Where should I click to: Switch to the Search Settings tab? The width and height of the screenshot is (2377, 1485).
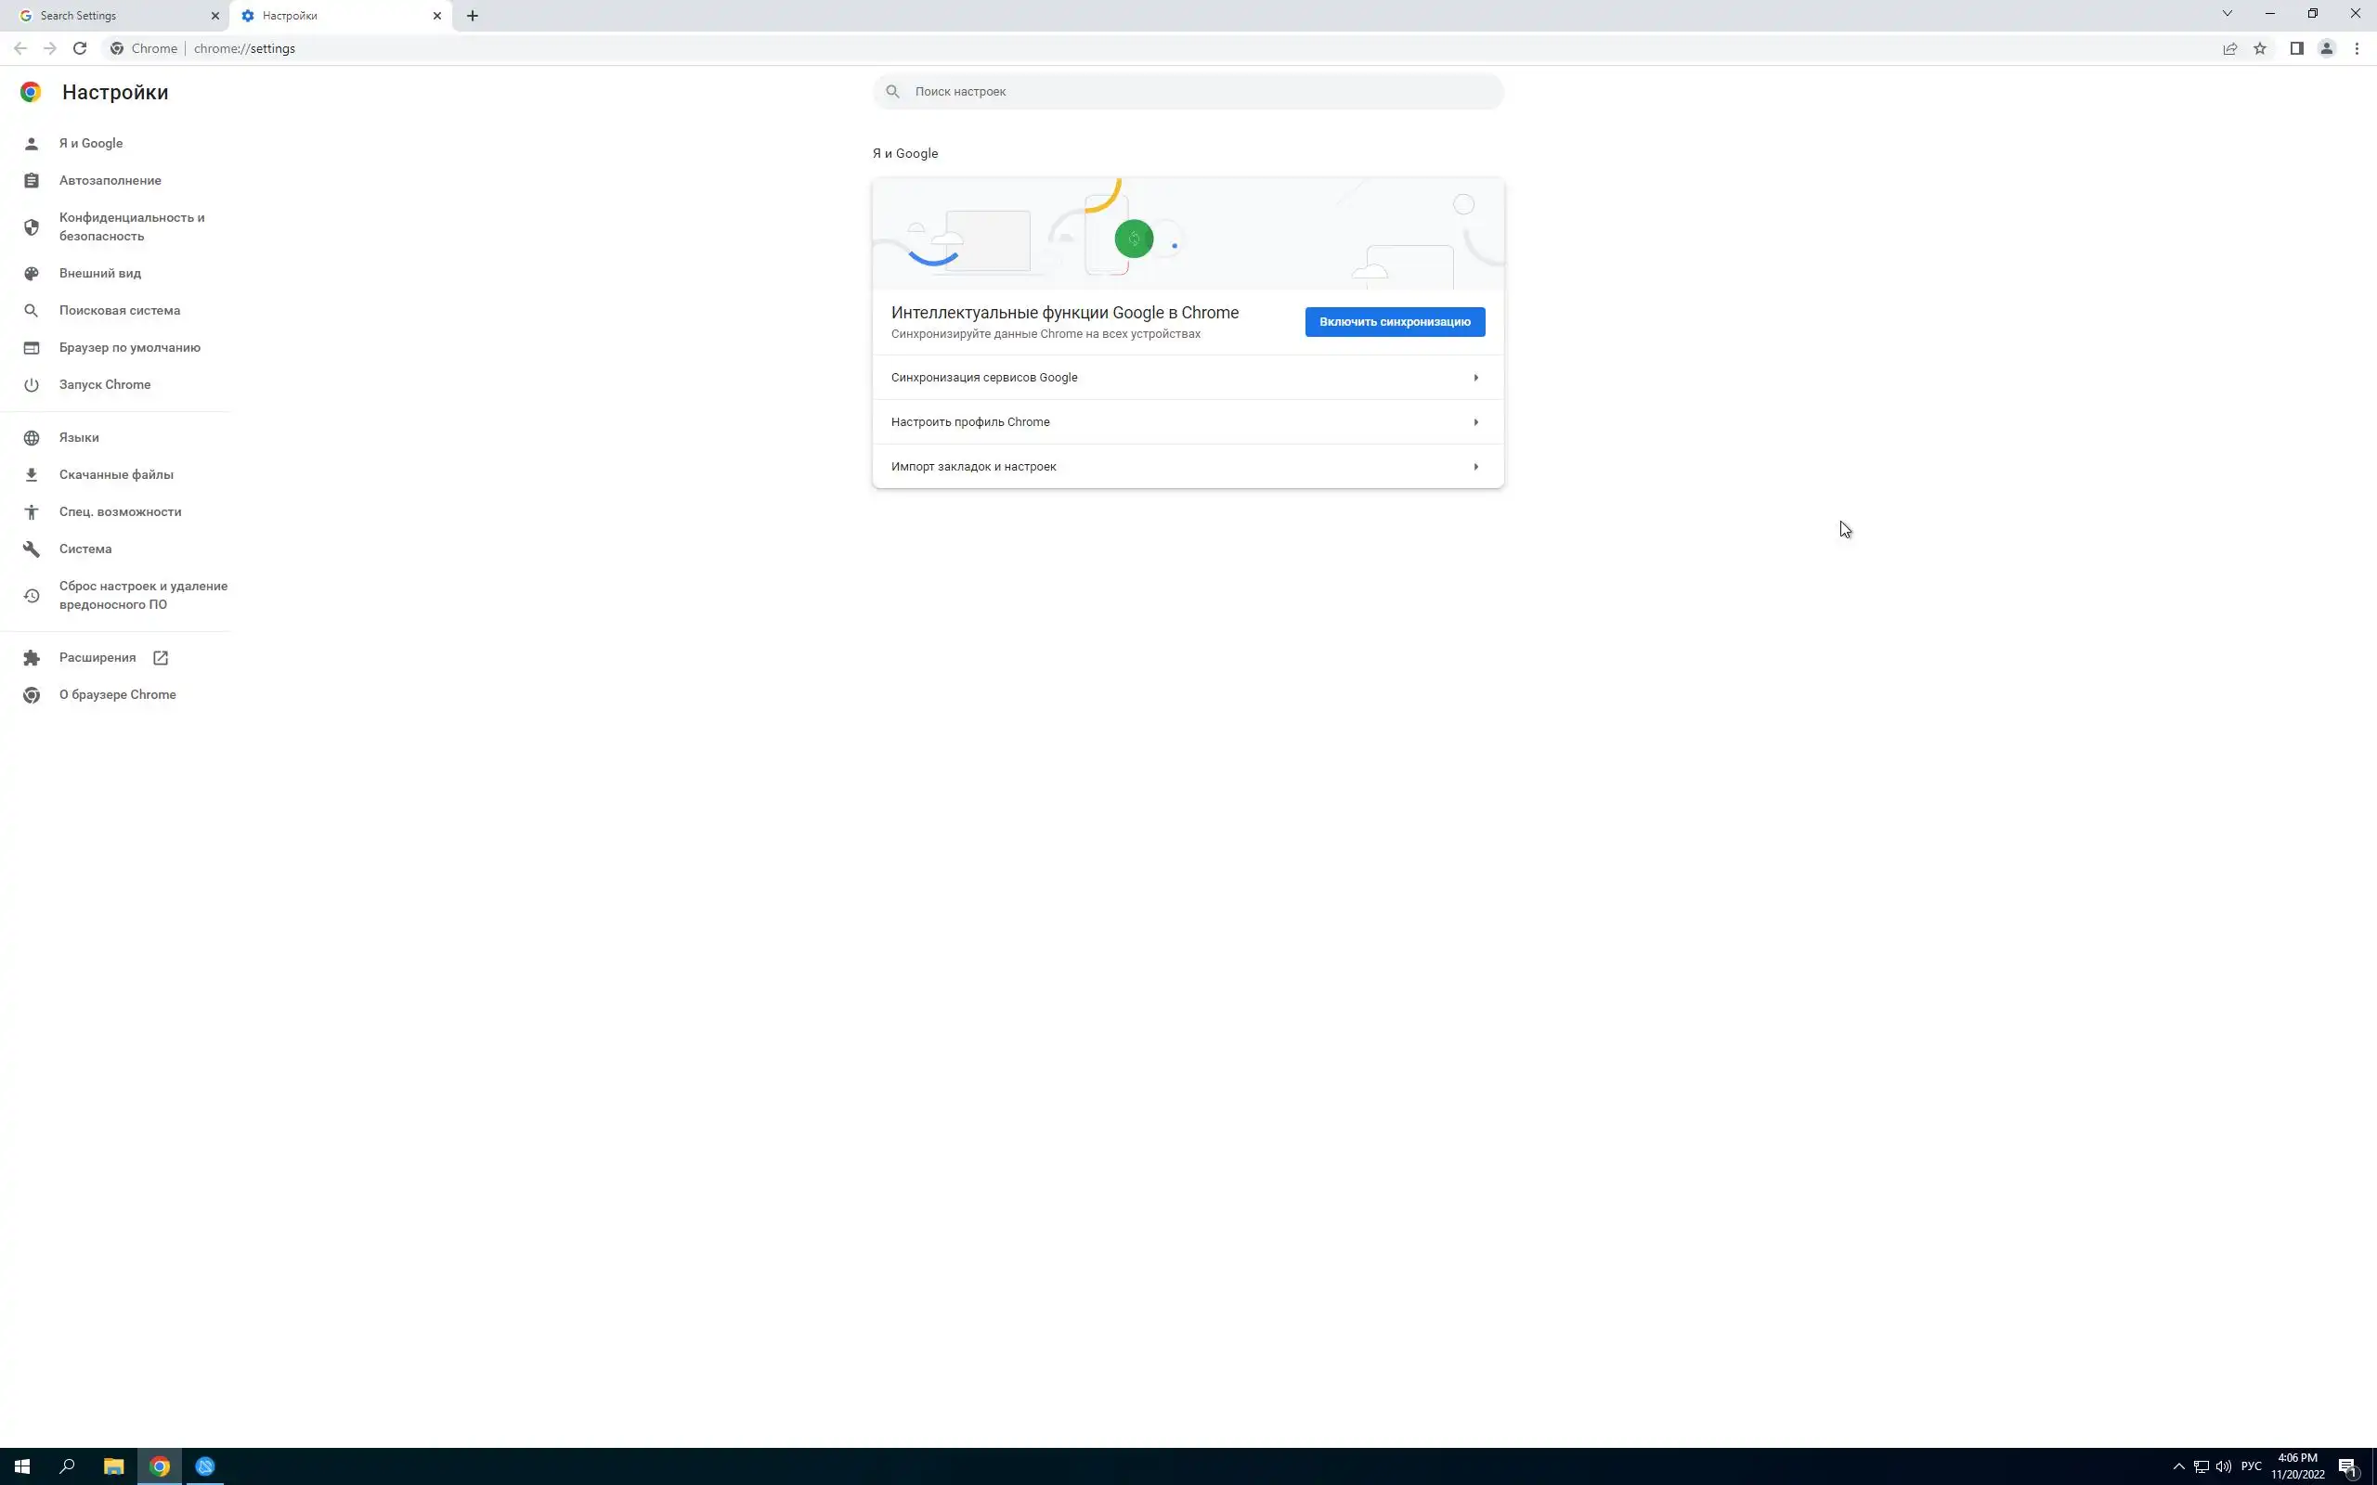113,16
